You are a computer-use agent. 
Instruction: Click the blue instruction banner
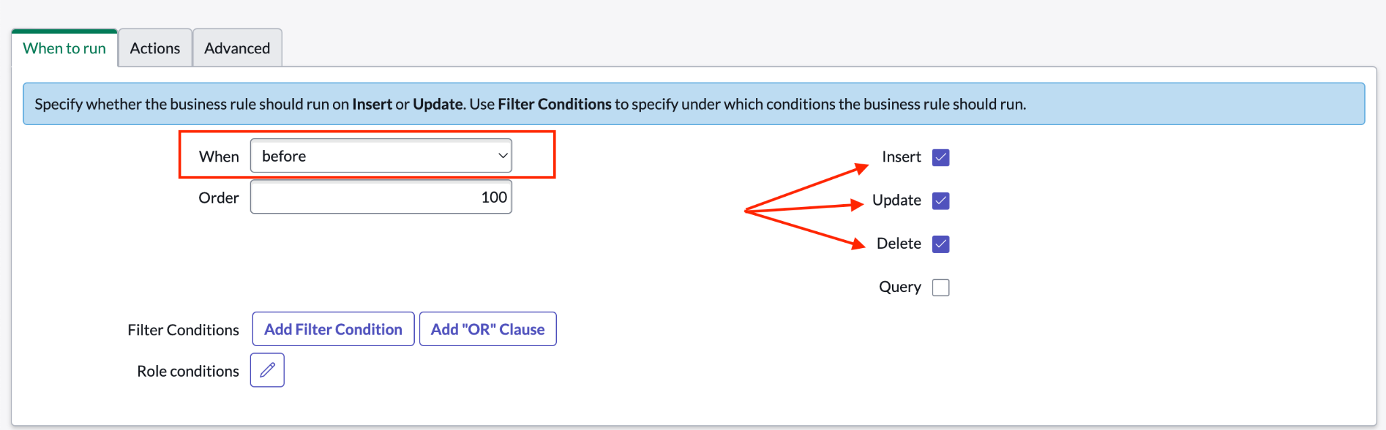[x=693, y=103]
